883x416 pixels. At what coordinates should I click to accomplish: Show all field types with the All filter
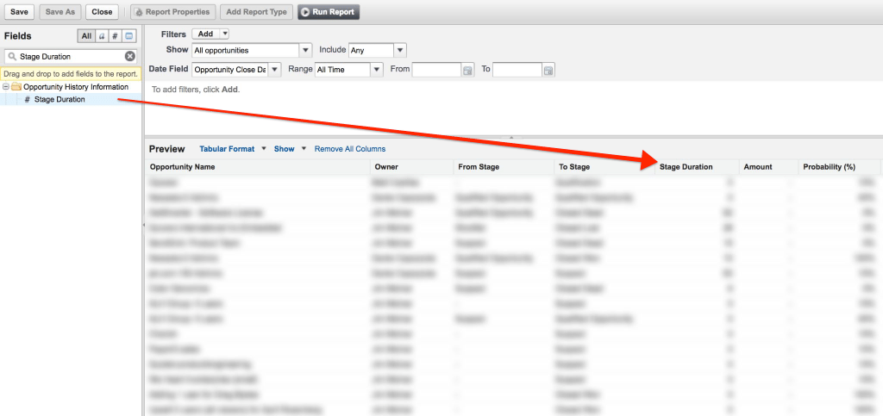[86, 36]
